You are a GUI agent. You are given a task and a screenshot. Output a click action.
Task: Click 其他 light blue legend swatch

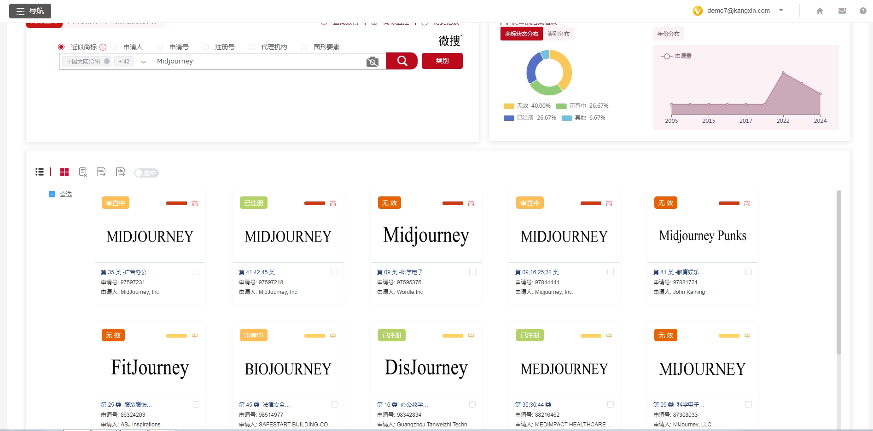(x=567, y=118)
